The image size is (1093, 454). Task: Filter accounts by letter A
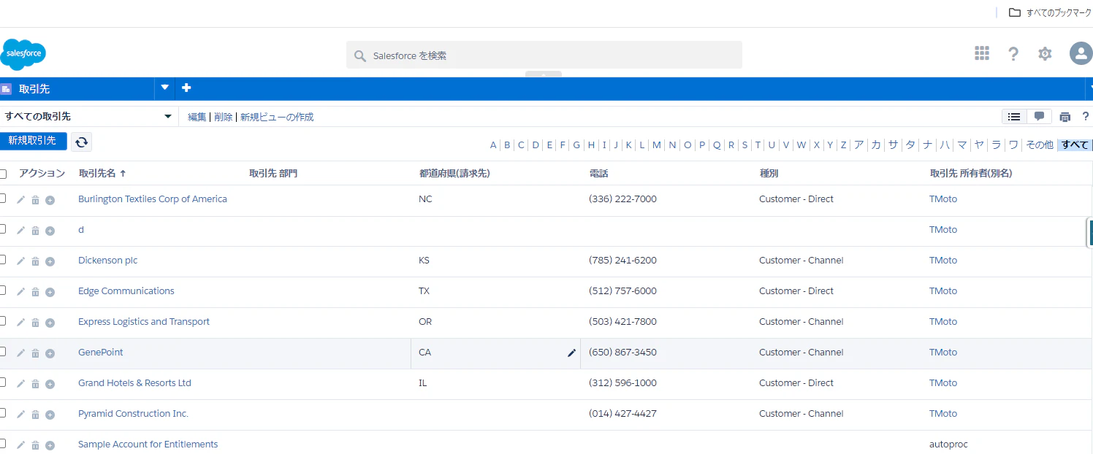[493, 145]
